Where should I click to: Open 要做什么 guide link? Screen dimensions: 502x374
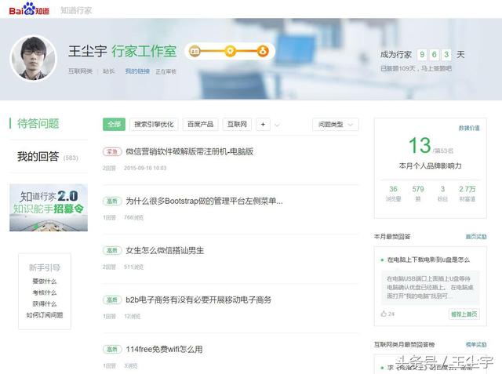click(45, 281)
